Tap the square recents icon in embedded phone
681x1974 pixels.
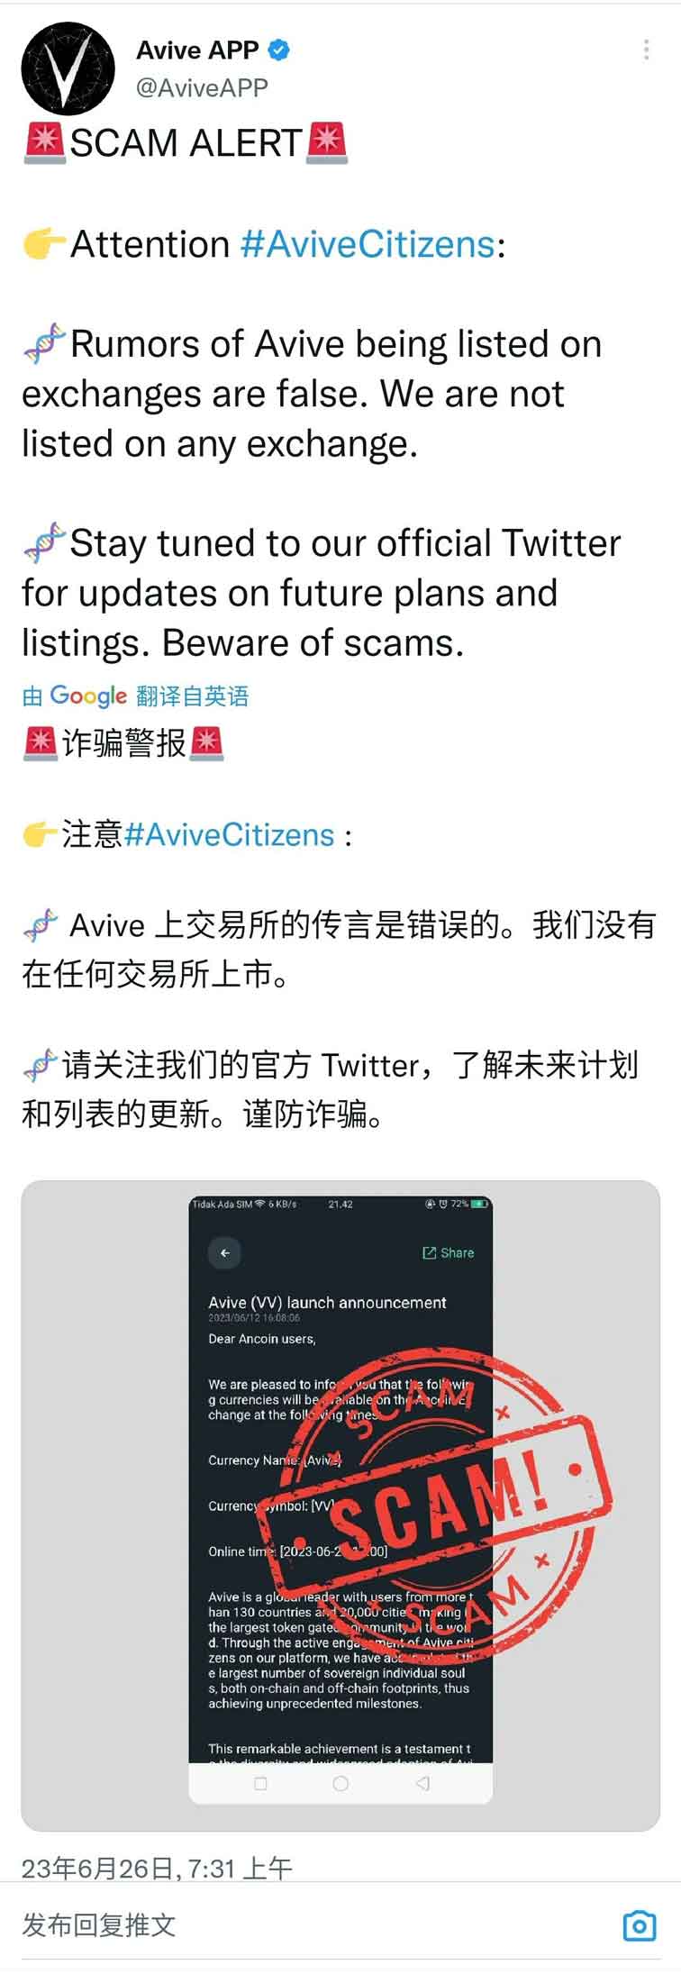pos(260,1783)
